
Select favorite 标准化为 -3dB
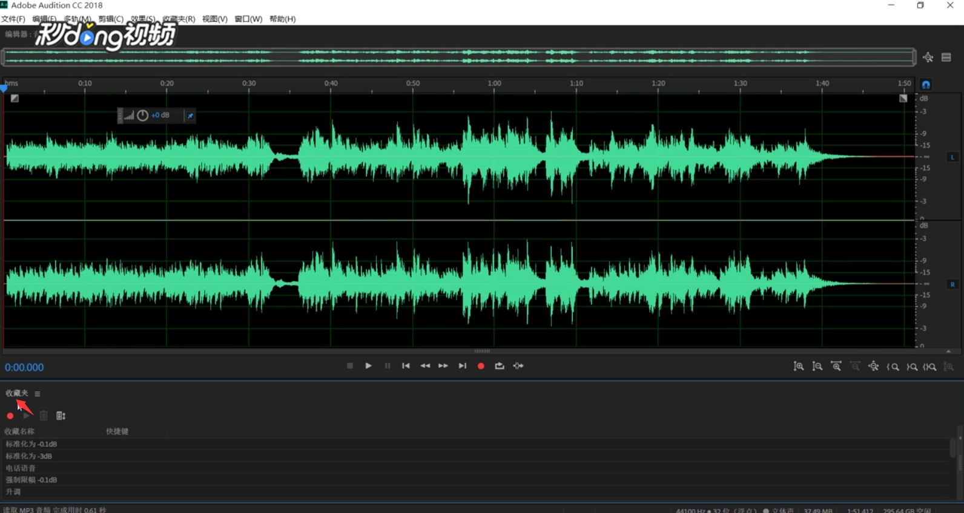pos(477,456)
